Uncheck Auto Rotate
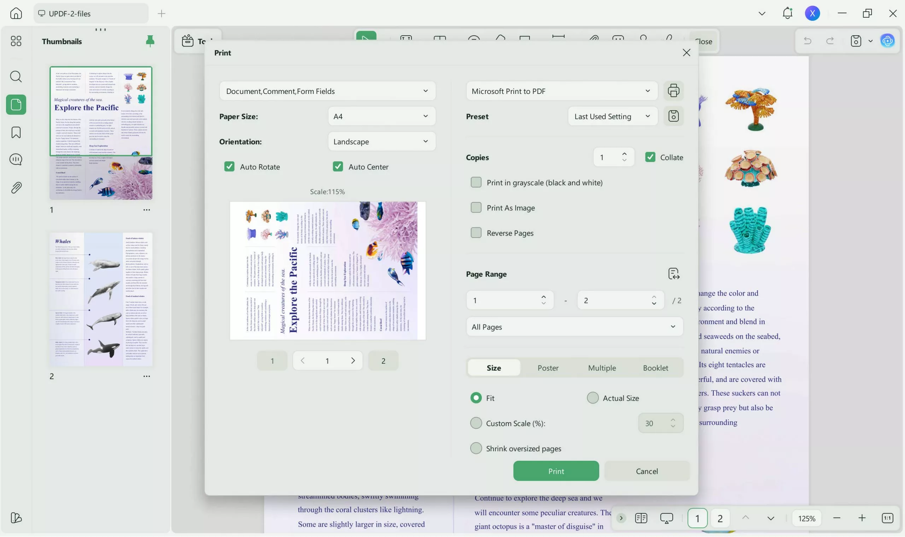Screen dimensions: 905x537 coord(230,166)
